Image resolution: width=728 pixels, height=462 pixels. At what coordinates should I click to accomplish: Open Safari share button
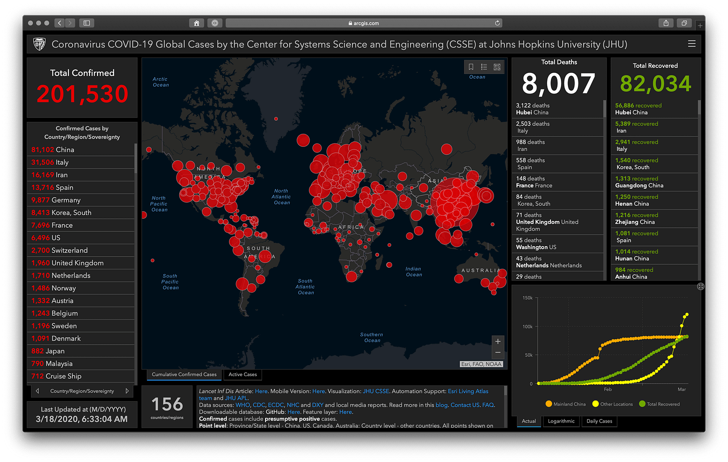coord(666,23)
